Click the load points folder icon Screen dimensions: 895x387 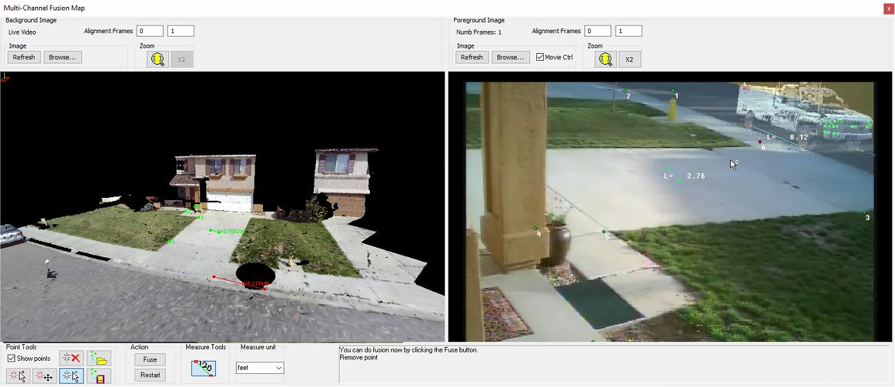point(99,358)
